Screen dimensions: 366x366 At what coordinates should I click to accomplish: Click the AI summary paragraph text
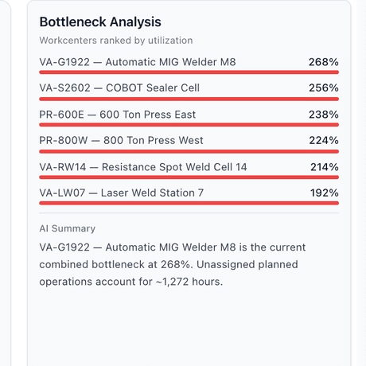point(173,264)
